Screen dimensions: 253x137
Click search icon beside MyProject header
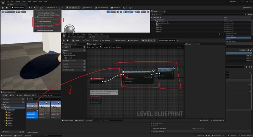tap(23, 102)
